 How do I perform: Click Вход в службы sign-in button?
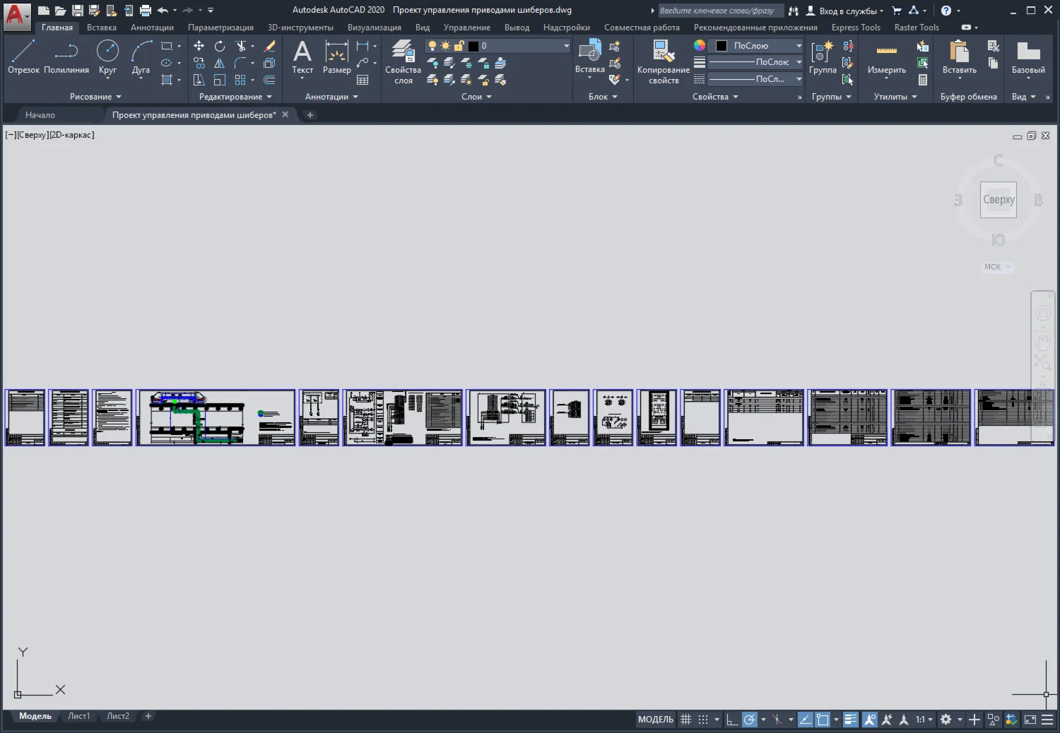pyautogui.click(x=845, y=11)
